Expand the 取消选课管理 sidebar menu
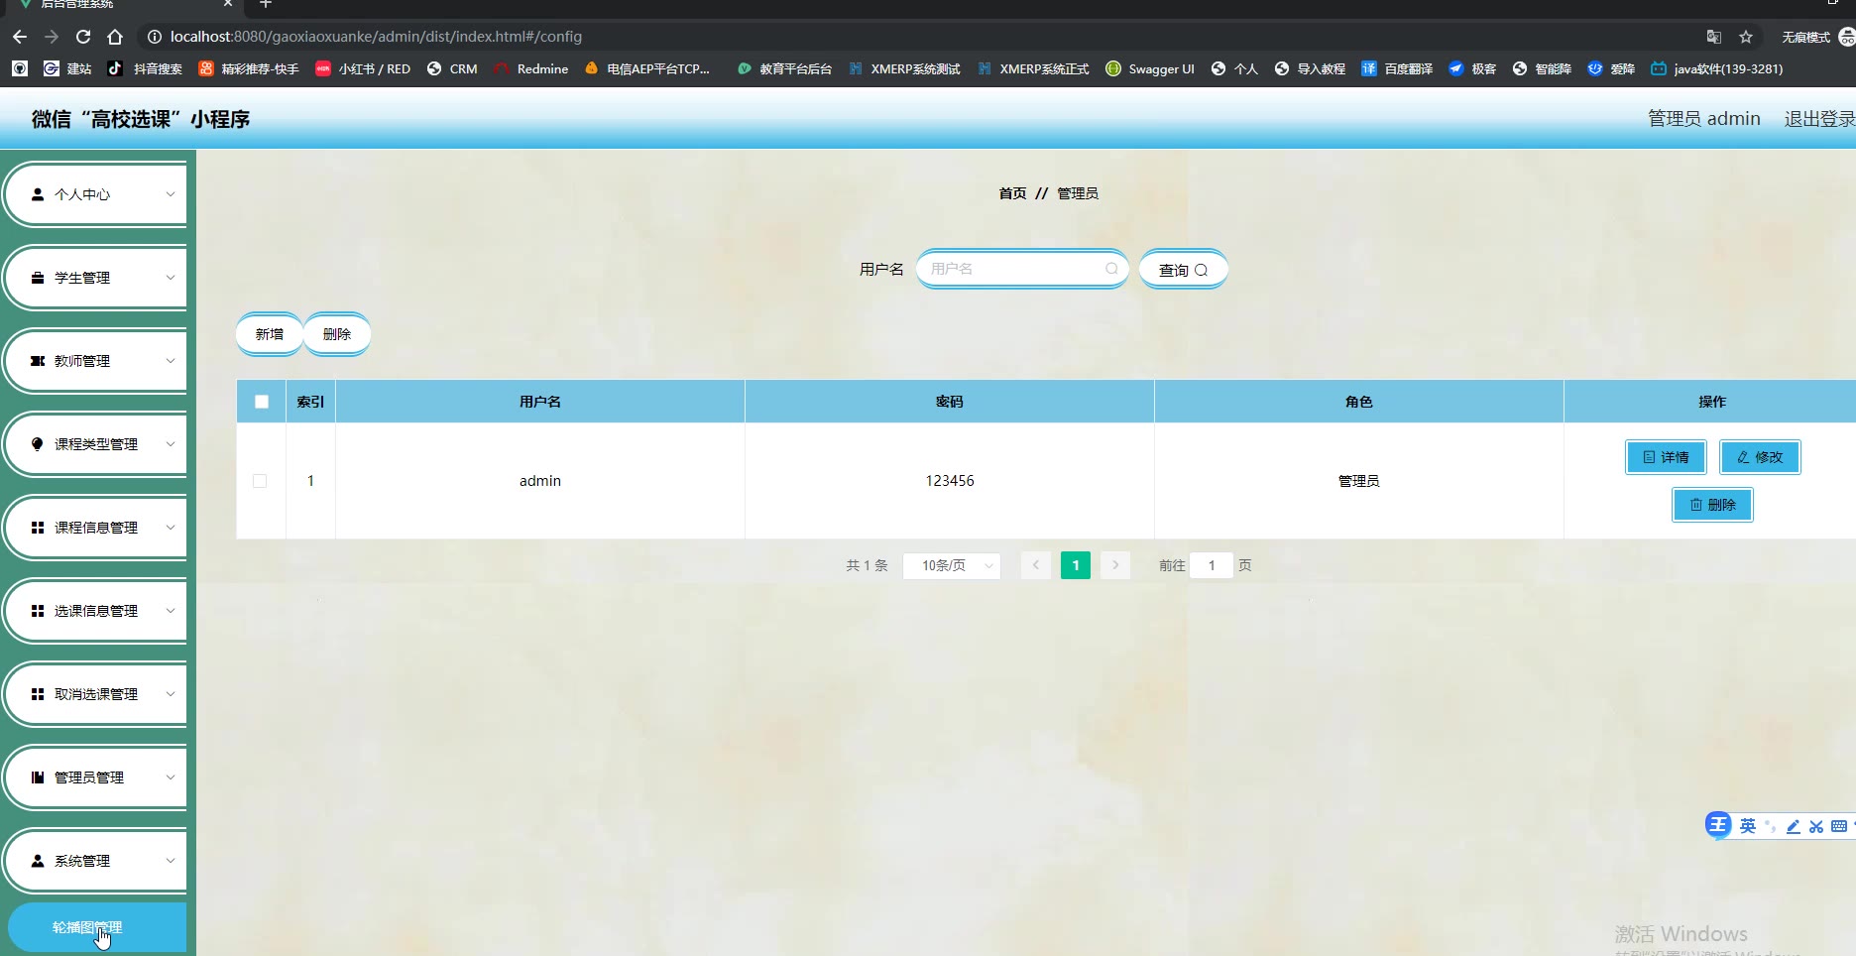This screenshot has width=1856, height=956. [x=96, y=694]
